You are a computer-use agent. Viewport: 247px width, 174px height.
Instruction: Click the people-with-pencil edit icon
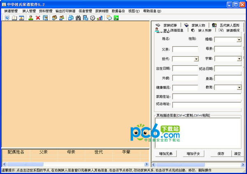(54, 18)
